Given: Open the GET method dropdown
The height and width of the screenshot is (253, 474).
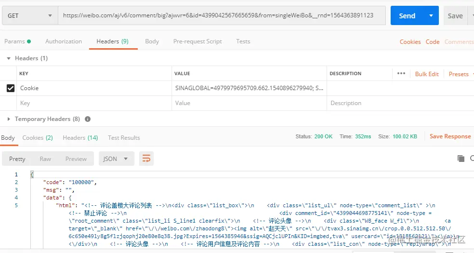Looking at the screenshot, I should (x=30, y=15).
